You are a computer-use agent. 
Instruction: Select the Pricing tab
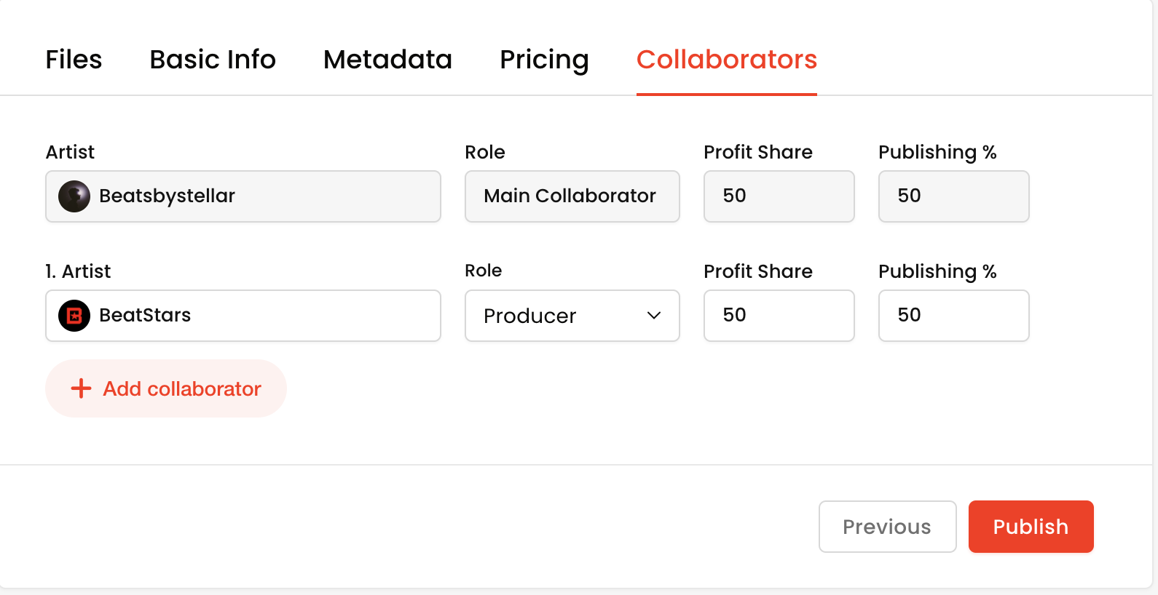[x=544, y=60]
